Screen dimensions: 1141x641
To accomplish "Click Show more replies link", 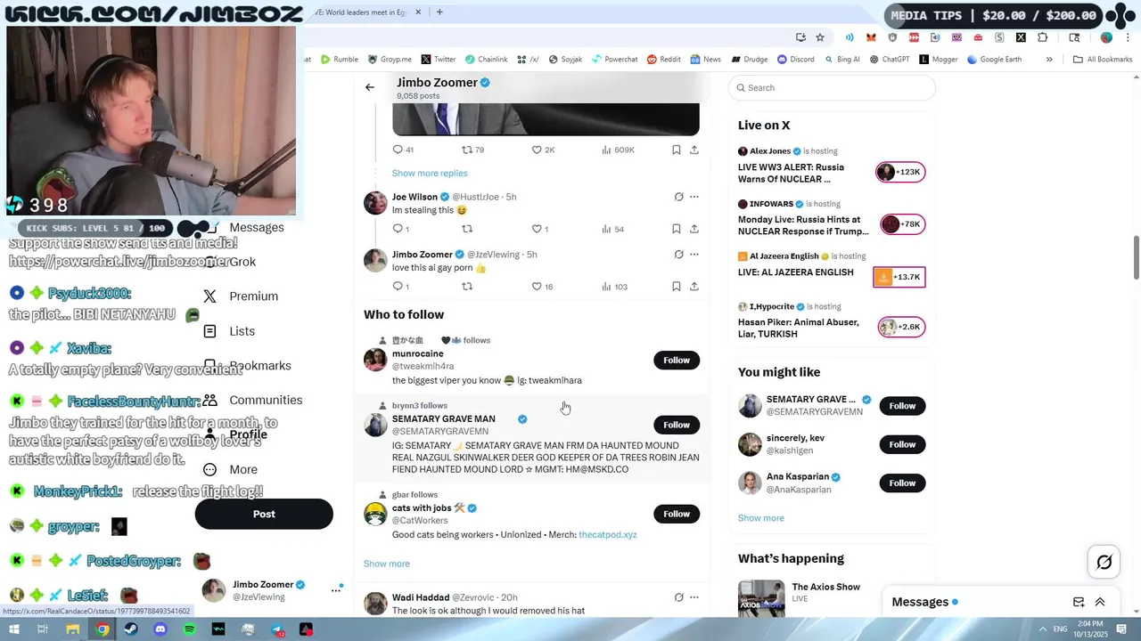I will (430, 173).
